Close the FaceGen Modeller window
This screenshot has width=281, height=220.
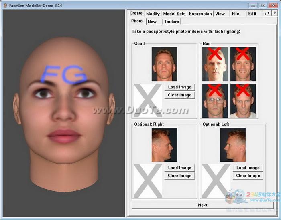tap(273, 6)
